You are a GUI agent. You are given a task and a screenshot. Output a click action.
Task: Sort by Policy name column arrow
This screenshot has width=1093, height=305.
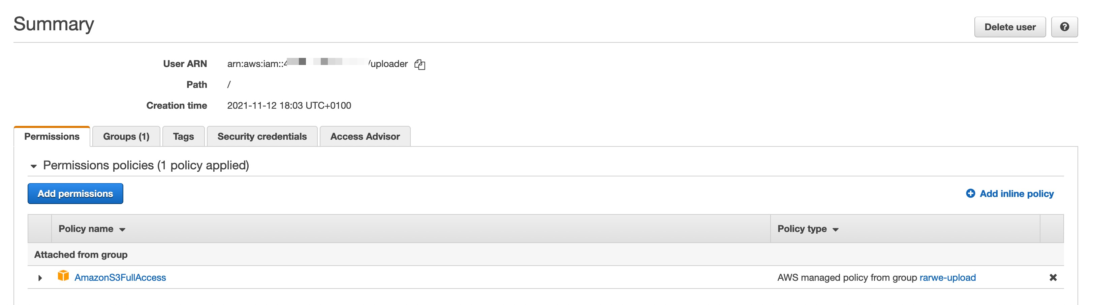pyautogui.click(x=122, y=230)
